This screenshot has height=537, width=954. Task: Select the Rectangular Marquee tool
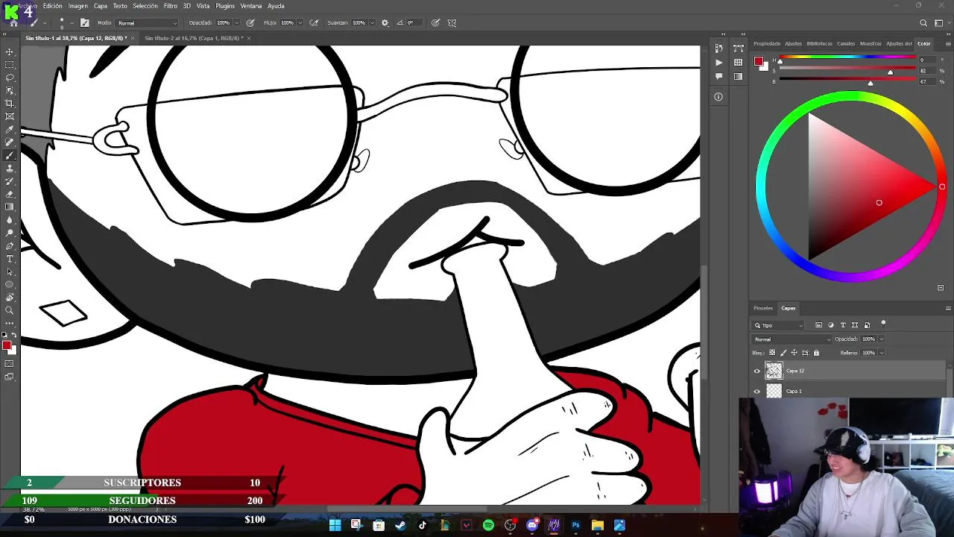(10, 65)
